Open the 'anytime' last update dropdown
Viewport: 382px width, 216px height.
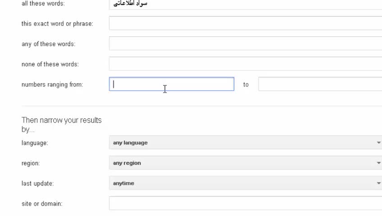tap(246, 183)
